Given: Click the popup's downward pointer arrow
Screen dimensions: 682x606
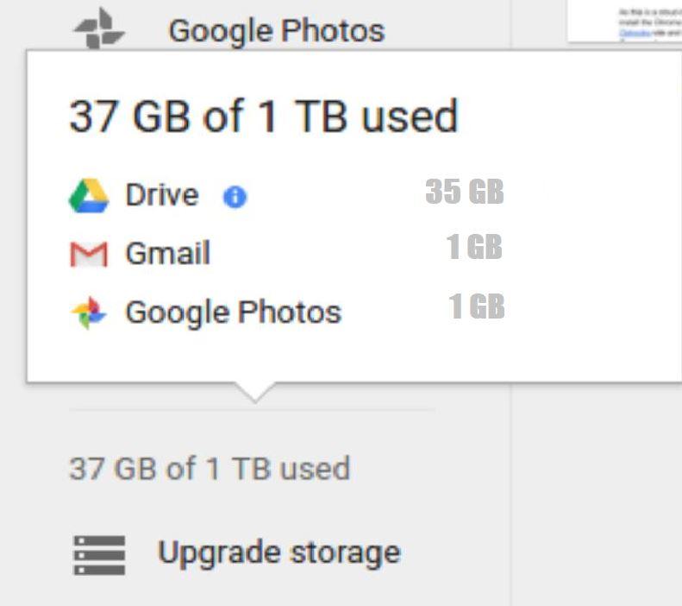Looking at the screenshot, I should pyautogui.click(x=254, y=392).
